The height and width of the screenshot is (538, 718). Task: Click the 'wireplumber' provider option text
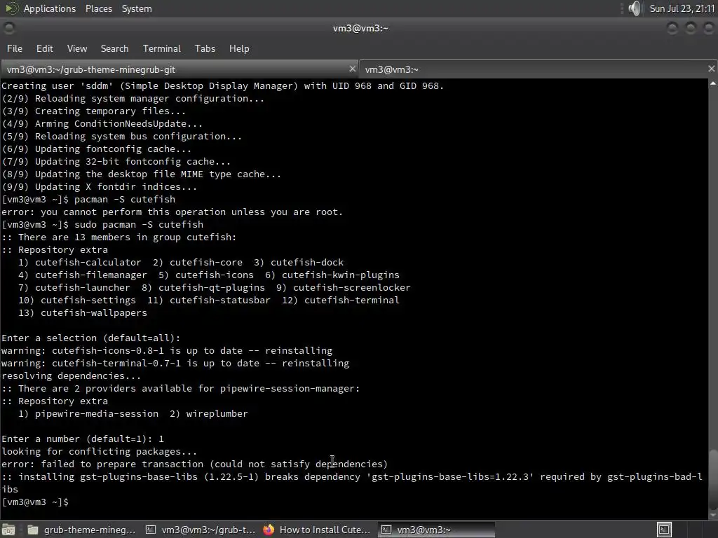217,413
